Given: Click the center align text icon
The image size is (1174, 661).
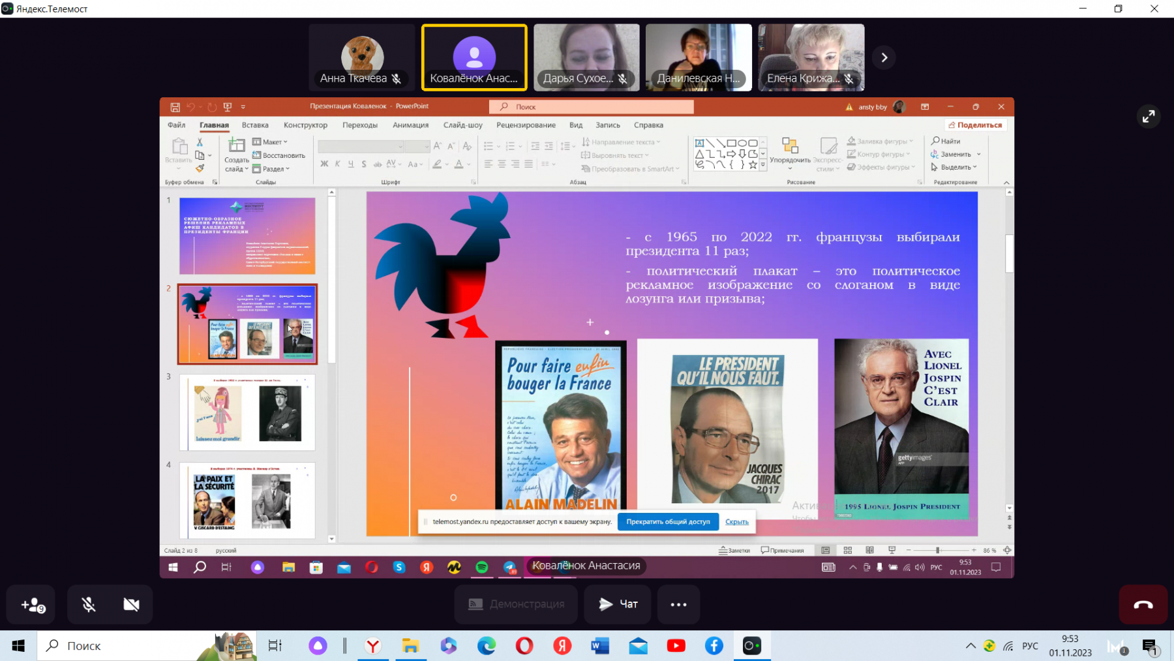Looking at the screenshot, I should [502, 164].
